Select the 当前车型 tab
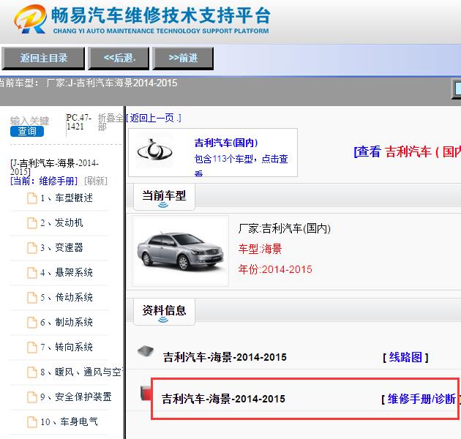This screenshot has width=461, height=439. [x=164, y=196]
